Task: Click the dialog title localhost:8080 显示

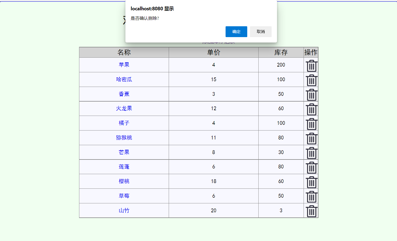Action: click(x=152, y=9)
